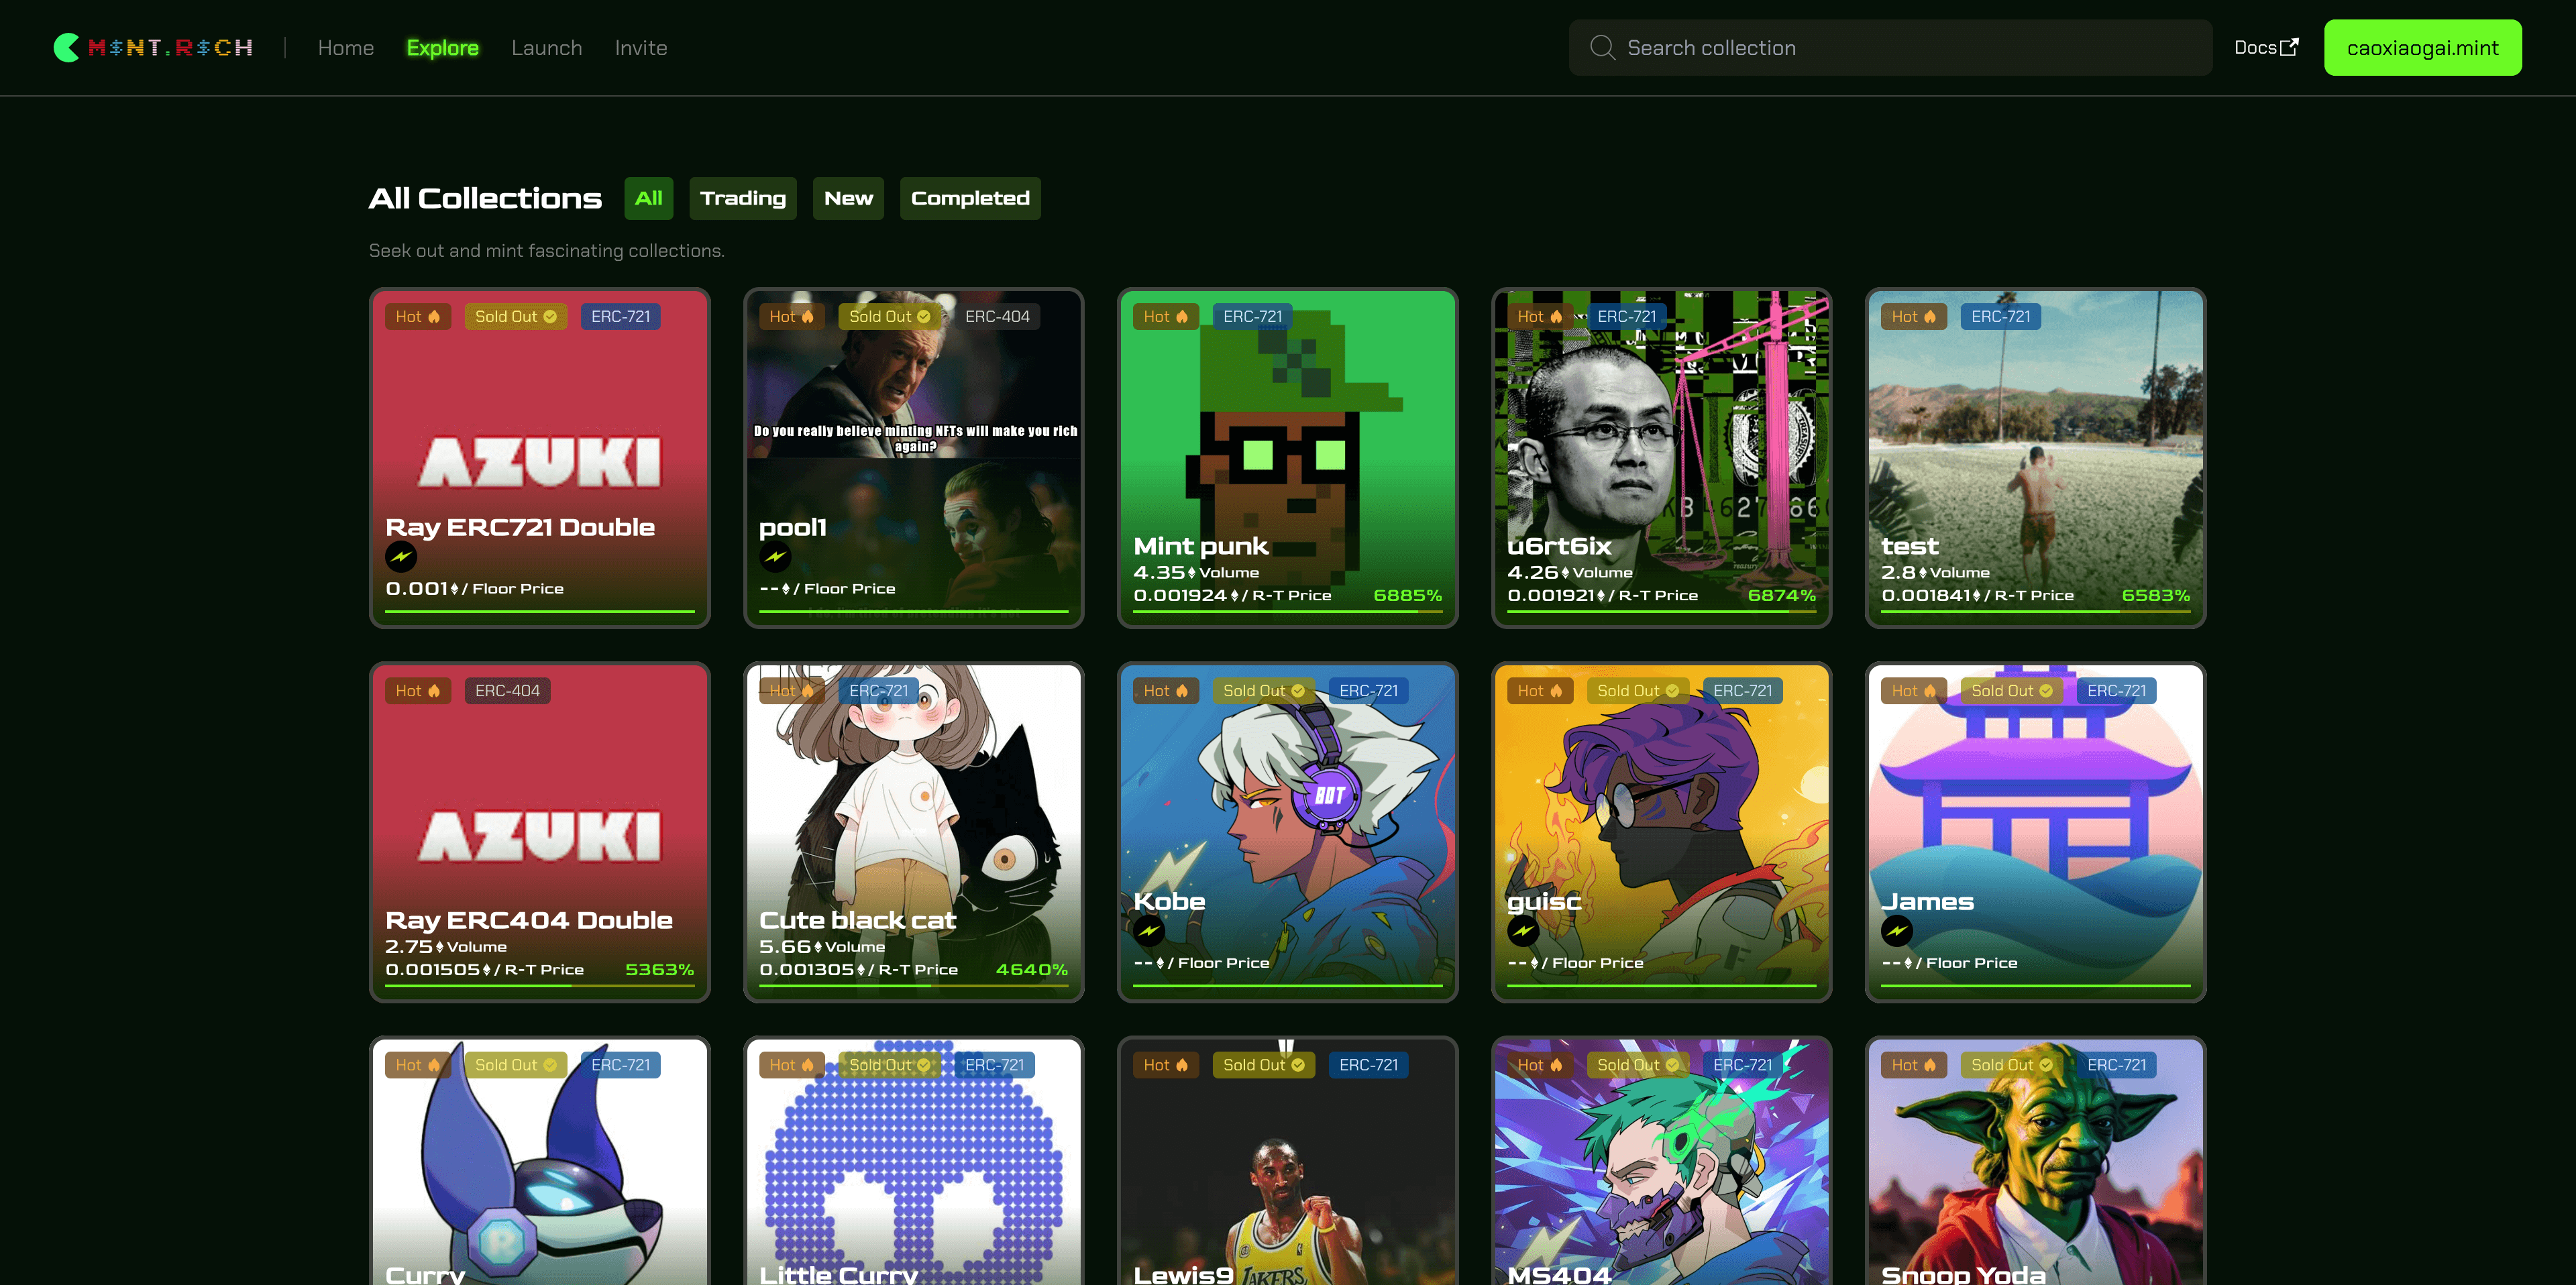
Task: Click Sold Out badge on pool1 card
Action: click(x=889, y=316)
